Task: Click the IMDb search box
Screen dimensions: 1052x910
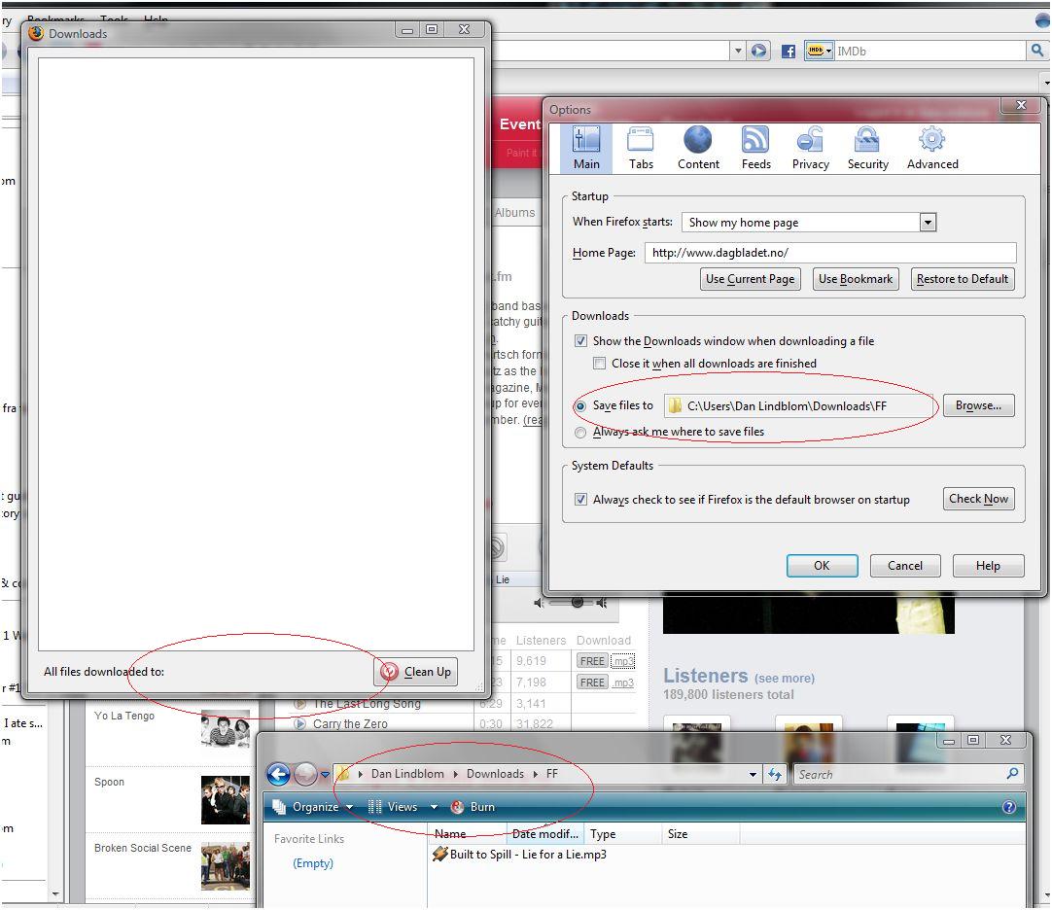Action: pos(931,51)
